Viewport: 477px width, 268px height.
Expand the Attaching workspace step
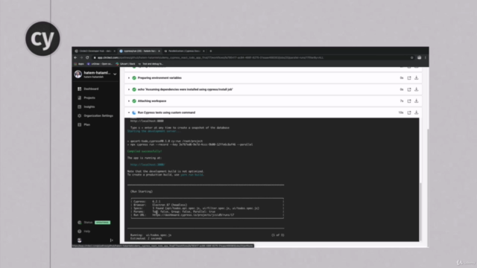pyautogui.click(x=129, y=101)
